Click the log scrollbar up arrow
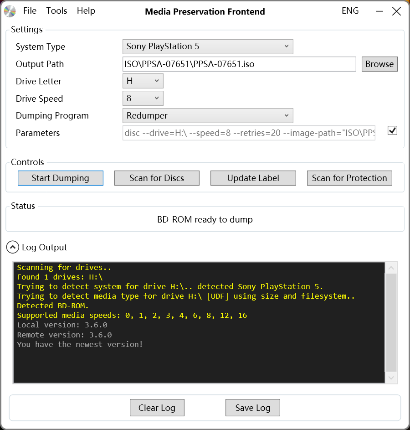Viewport: 410px width, 430px height. point(391,268)
